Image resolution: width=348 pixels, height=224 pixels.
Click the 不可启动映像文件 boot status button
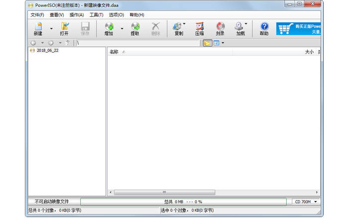click(52, 202)
